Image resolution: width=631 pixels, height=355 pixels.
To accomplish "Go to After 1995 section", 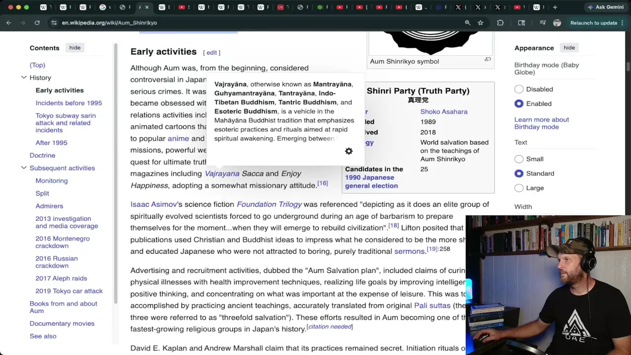I will click(x=51, y=142).
